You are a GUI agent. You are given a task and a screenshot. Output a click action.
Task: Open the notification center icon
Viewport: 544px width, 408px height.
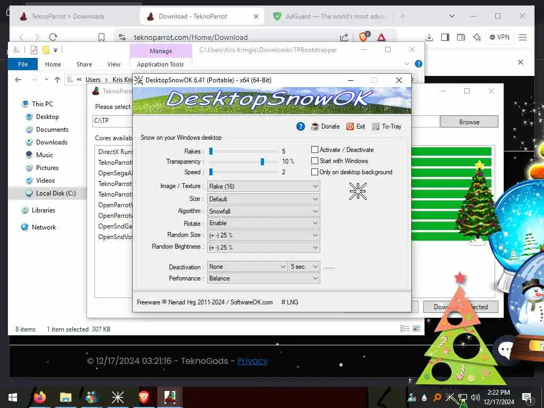[527, 397]
